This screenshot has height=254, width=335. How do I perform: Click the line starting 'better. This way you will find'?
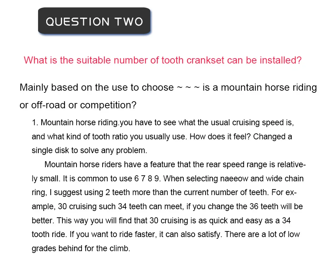coord(161,220)
